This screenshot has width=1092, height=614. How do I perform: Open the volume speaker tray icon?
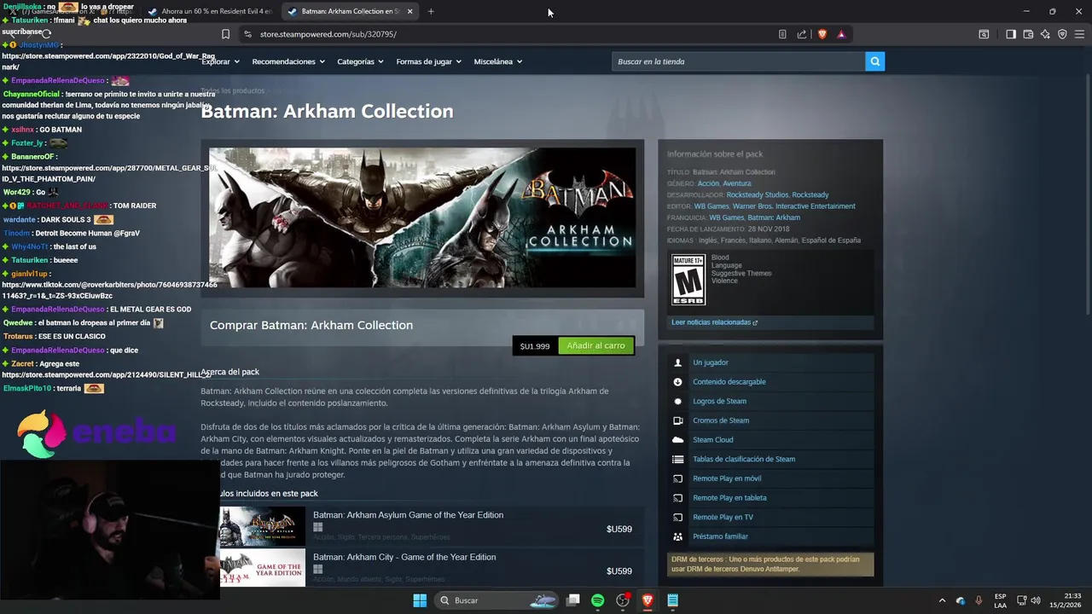[1035, 600]
